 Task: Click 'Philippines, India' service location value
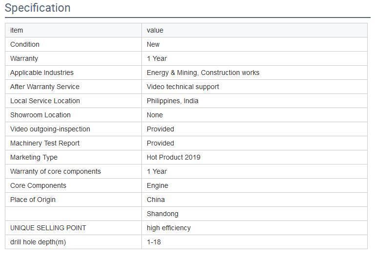(x=173, y=101)
